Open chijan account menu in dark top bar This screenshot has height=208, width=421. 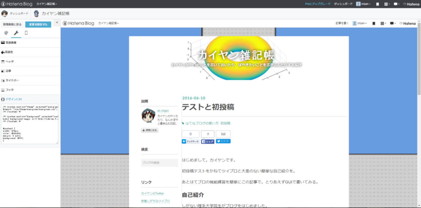[x=363, y=4]
